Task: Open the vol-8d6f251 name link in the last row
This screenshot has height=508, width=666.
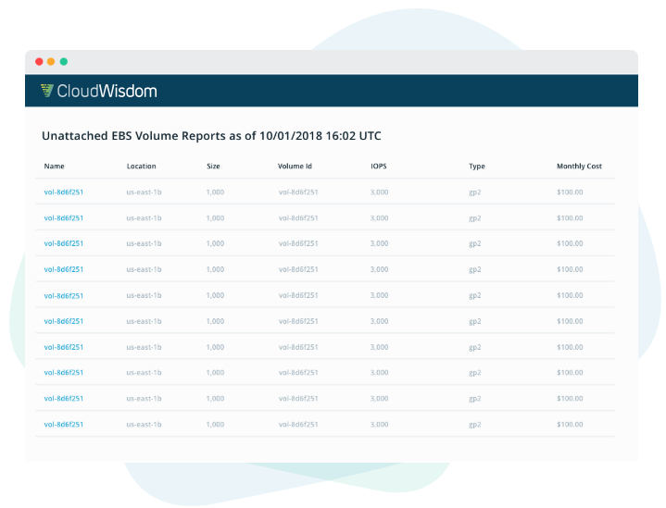Action: point(64,424)
